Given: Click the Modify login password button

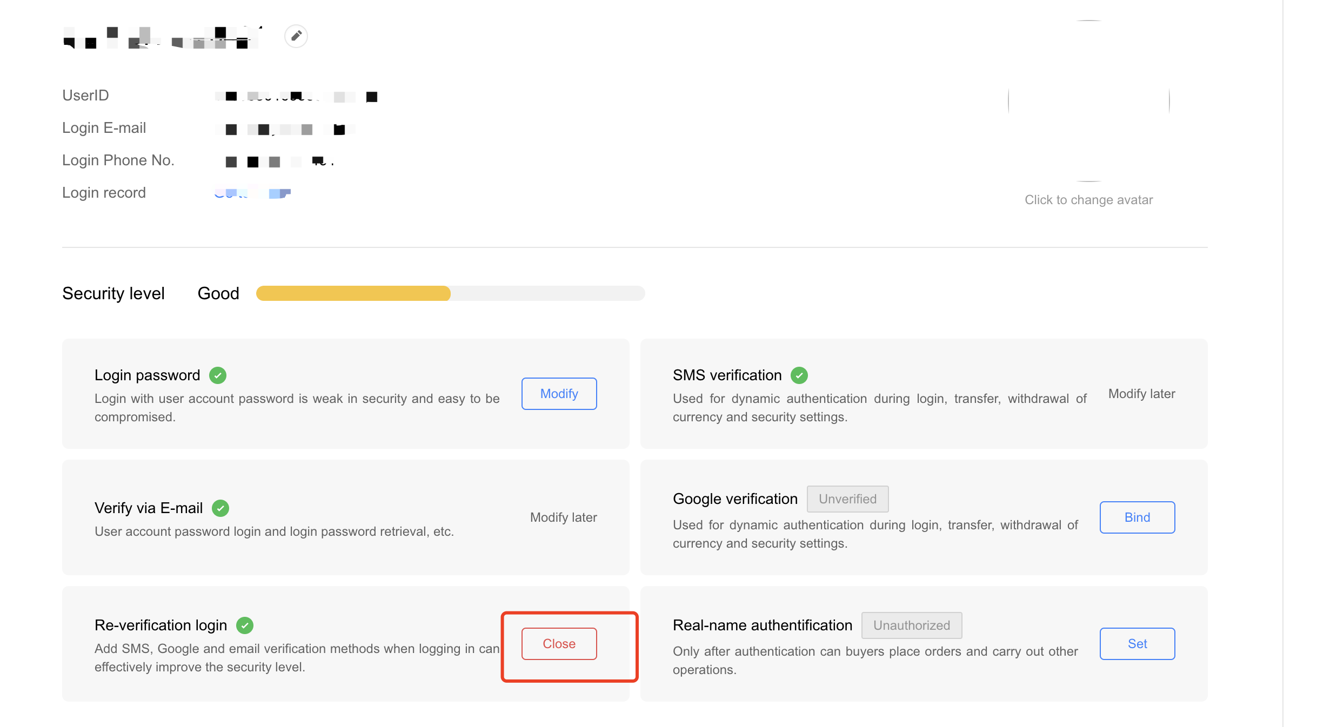Looking at the screenshot, I should click(559, 394).
